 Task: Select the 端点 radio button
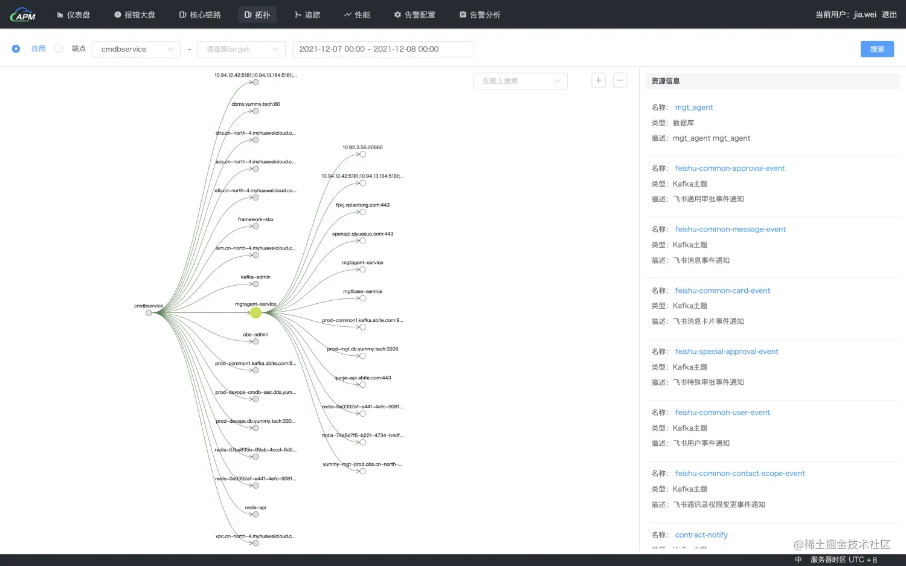pos(59,49)
